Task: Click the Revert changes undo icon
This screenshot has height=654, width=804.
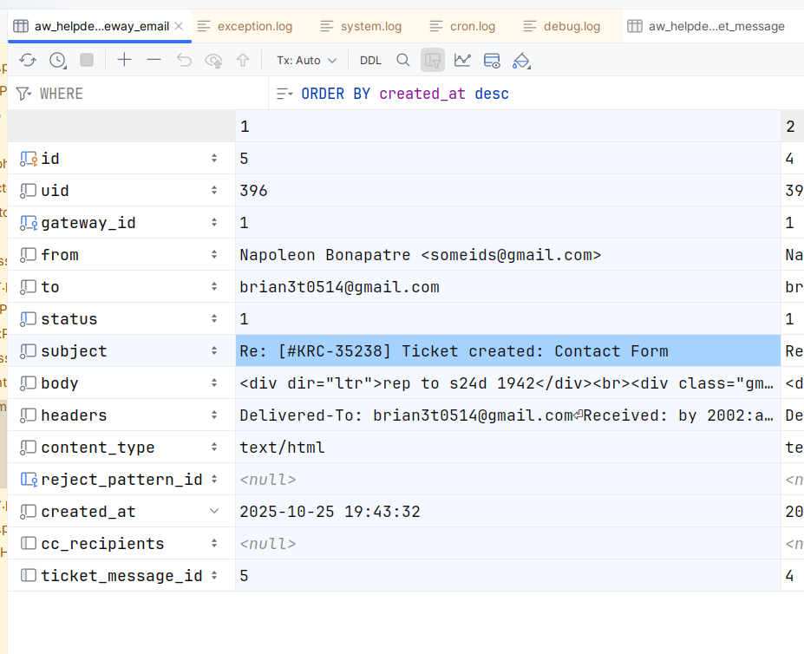Action: coord(184,60)
